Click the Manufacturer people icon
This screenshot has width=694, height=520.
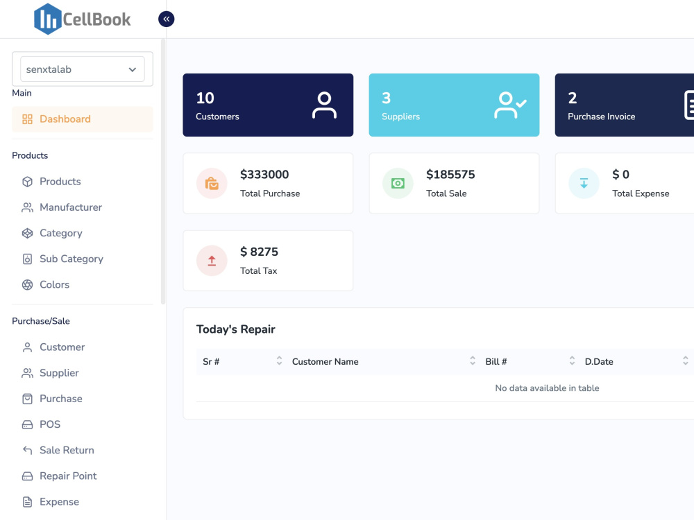pos(28,207)
